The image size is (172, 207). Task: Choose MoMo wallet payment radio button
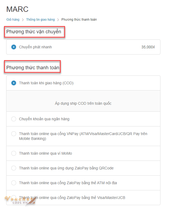pos(14,153)
